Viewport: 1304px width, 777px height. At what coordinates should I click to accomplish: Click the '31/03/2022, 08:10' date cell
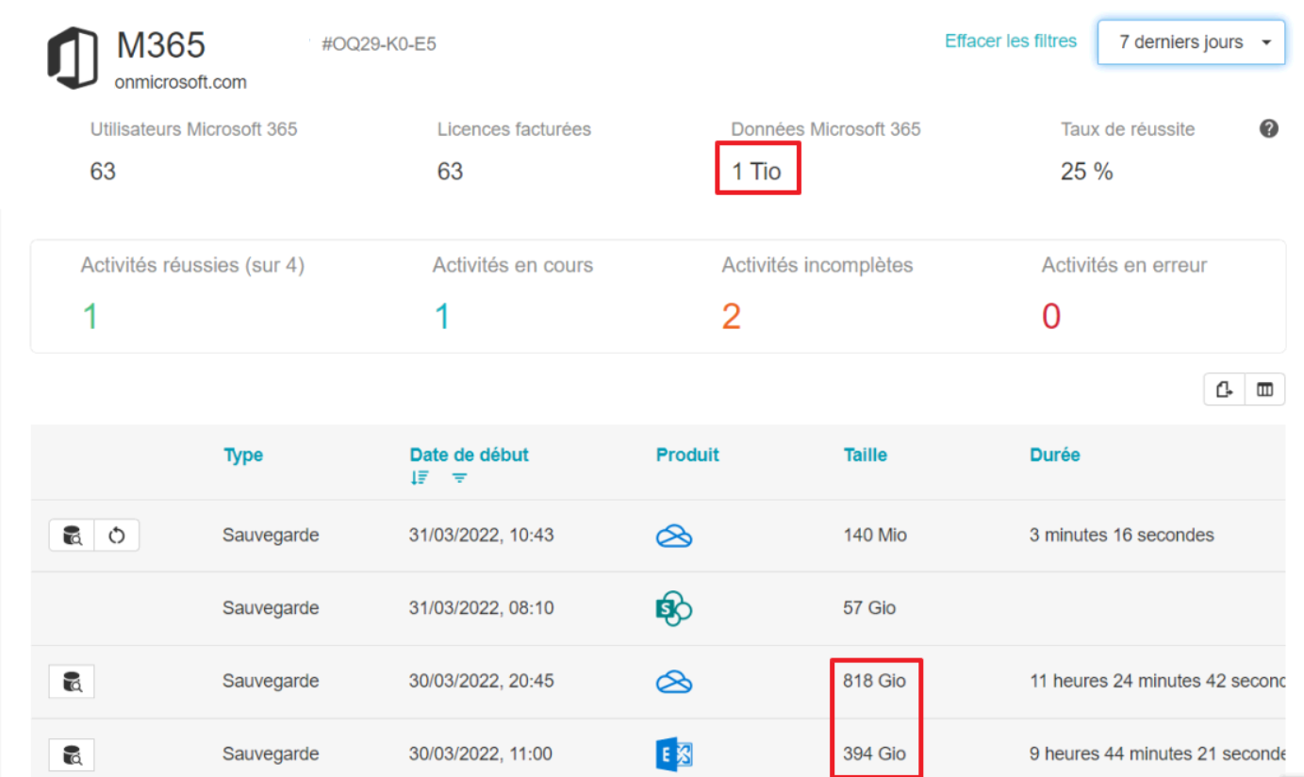482,608
